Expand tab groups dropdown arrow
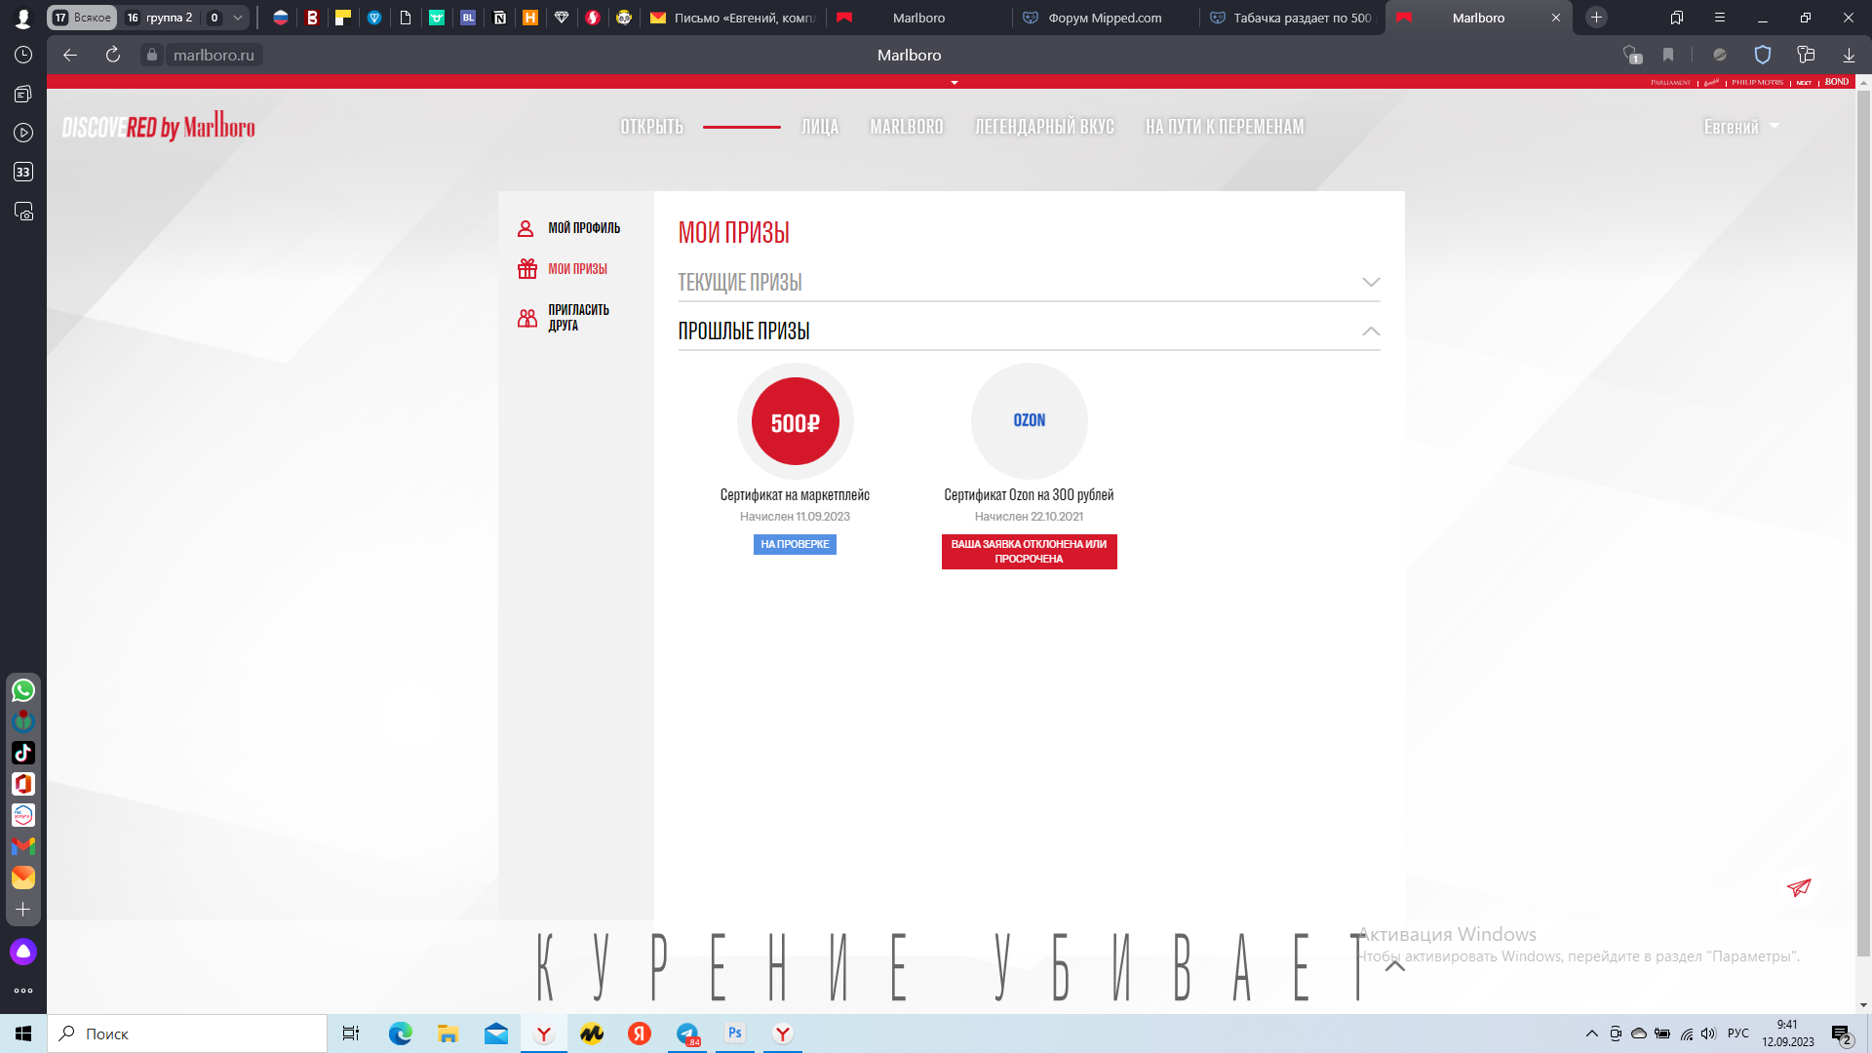Image resolution: width=1872 pixels, height=1053 pixels. pos(238,18)
